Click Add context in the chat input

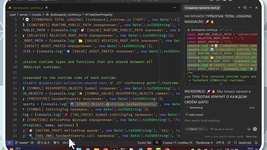pos(194,115)
